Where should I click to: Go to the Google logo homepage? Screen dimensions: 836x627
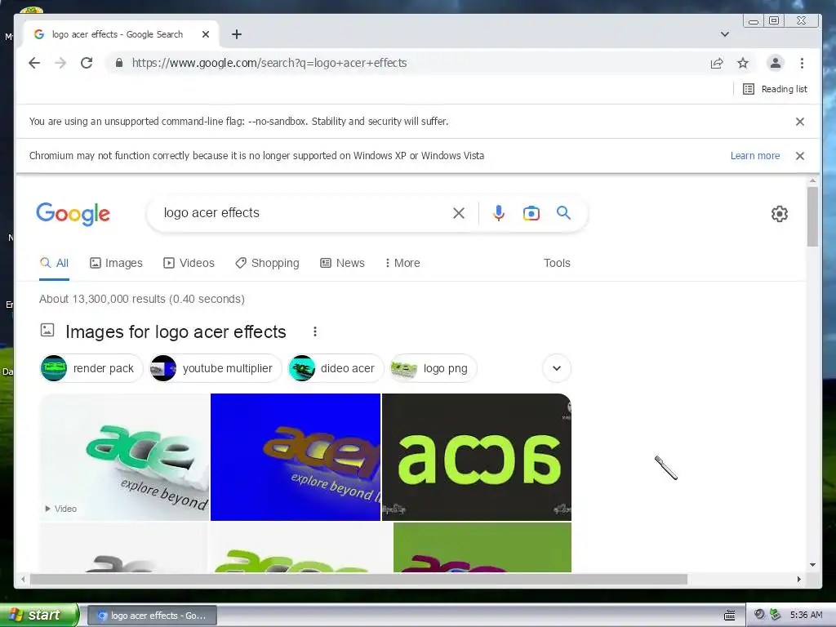click(73, 214)
